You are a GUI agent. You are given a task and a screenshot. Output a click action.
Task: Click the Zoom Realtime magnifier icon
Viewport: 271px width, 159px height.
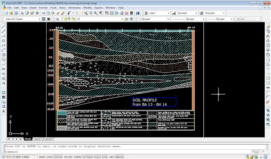pyautogui.click(x=91, y=13)
